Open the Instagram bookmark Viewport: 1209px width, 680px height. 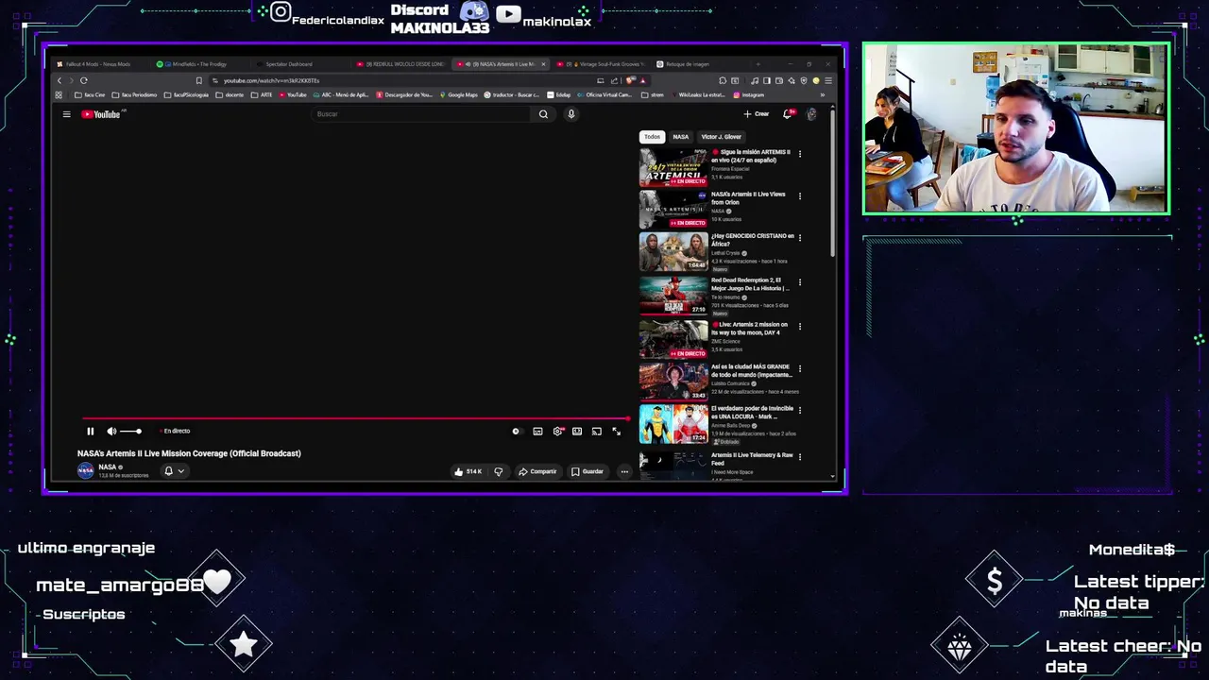[x=749, y=94]
